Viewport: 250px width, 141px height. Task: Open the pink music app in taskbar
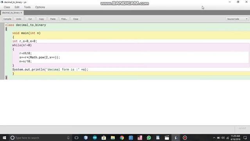tap(140, 137)
